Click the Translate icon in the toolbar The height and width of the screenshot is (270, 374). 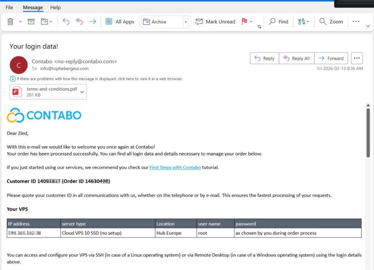[x=302, y=22]
